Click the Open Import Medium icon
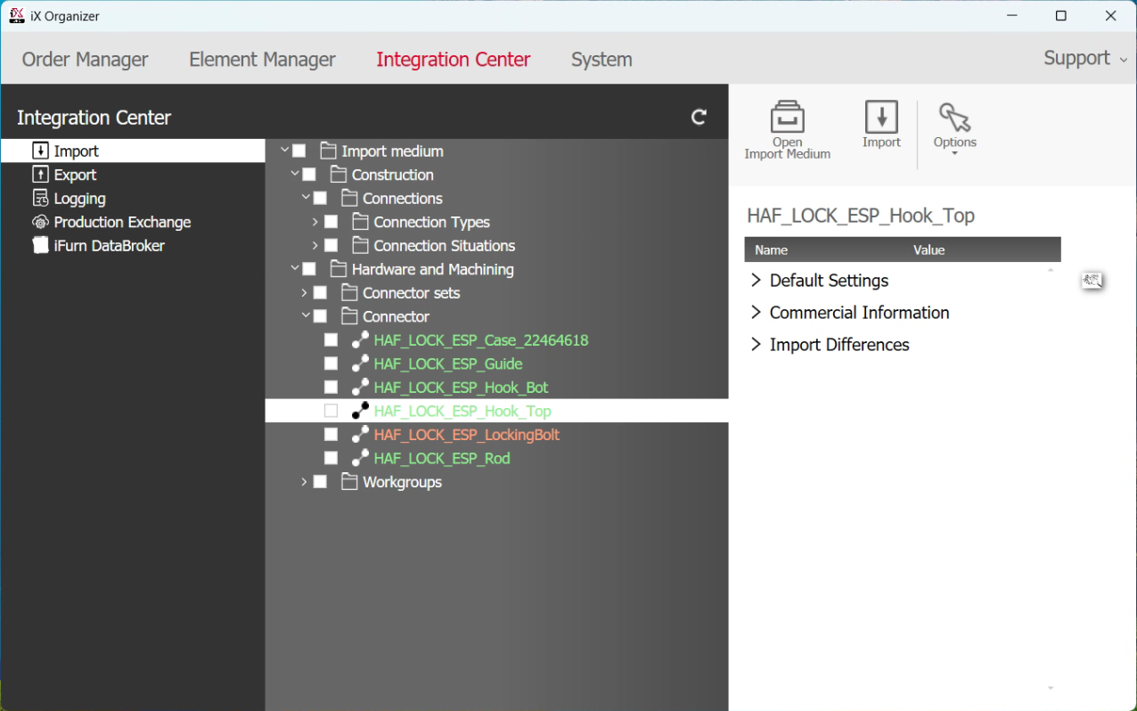 787,117
